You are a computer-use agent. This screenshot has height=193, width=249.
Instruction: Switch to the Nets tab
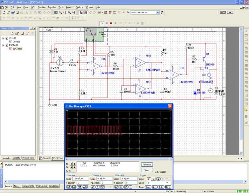[16, 186]
